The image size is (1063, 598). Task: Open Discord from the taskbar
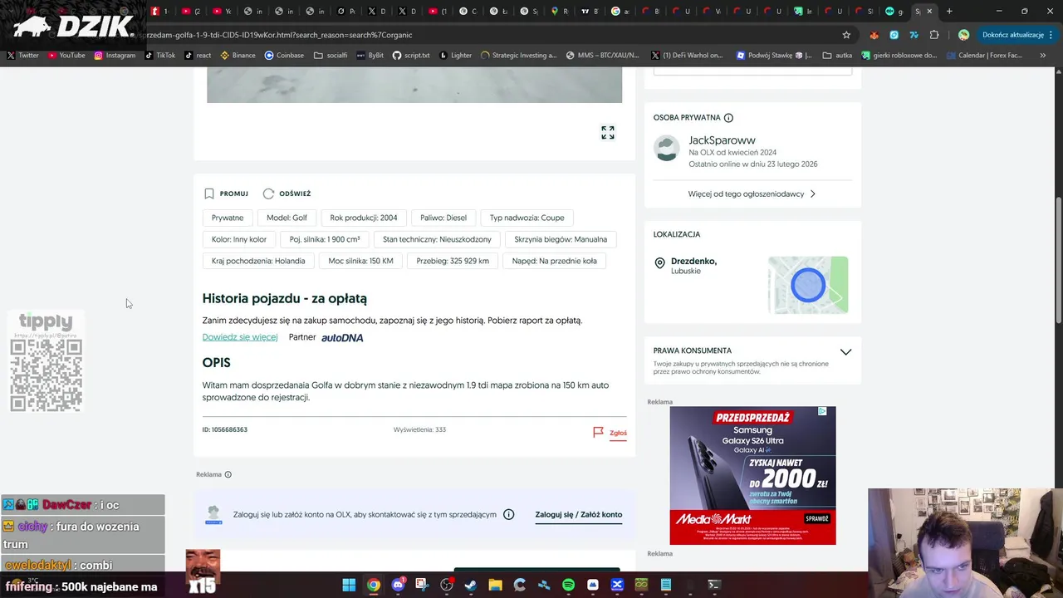click(398, 585)
